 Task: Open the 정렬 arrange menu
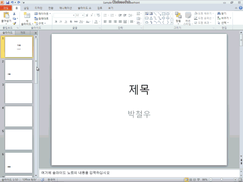tap(178, 18)
